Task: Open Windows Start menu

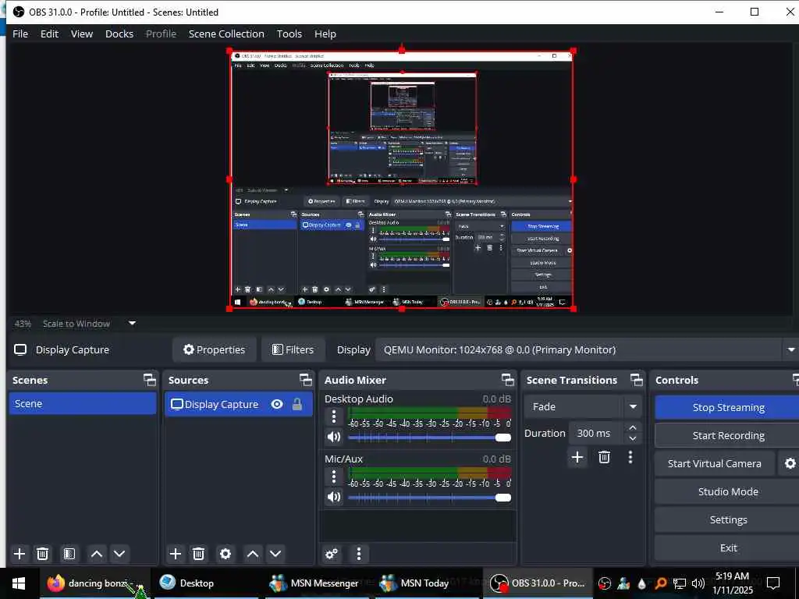Action: point(19,583)
